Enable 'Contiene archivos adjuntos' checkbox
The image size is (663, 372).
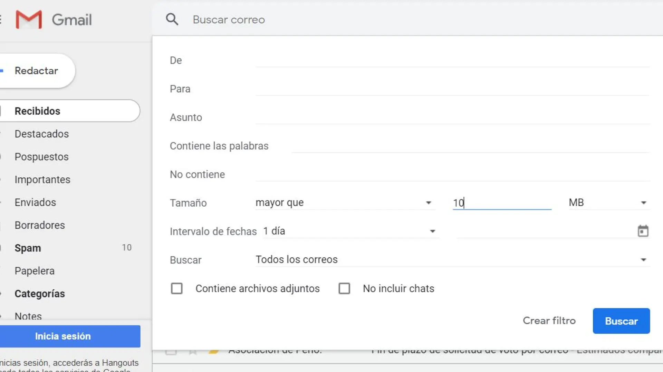point(177,288)
